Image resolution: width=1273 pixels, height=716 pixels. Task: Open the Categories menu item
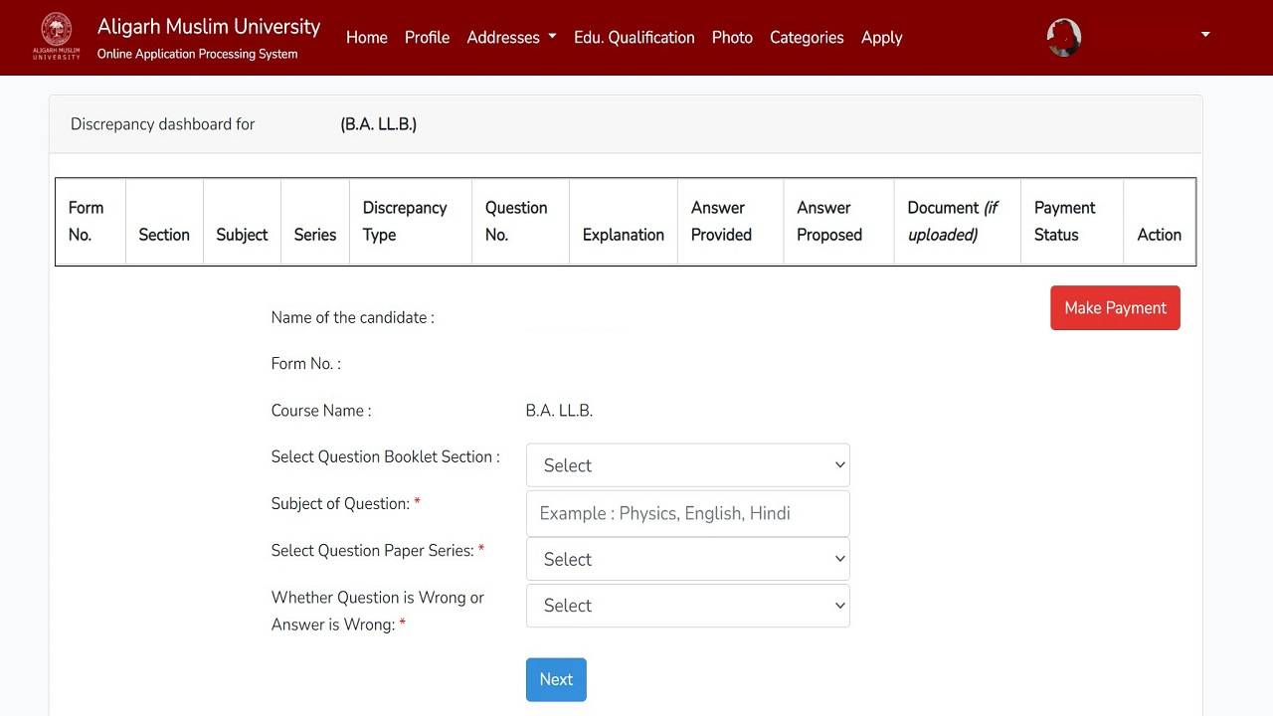(807, 38)
